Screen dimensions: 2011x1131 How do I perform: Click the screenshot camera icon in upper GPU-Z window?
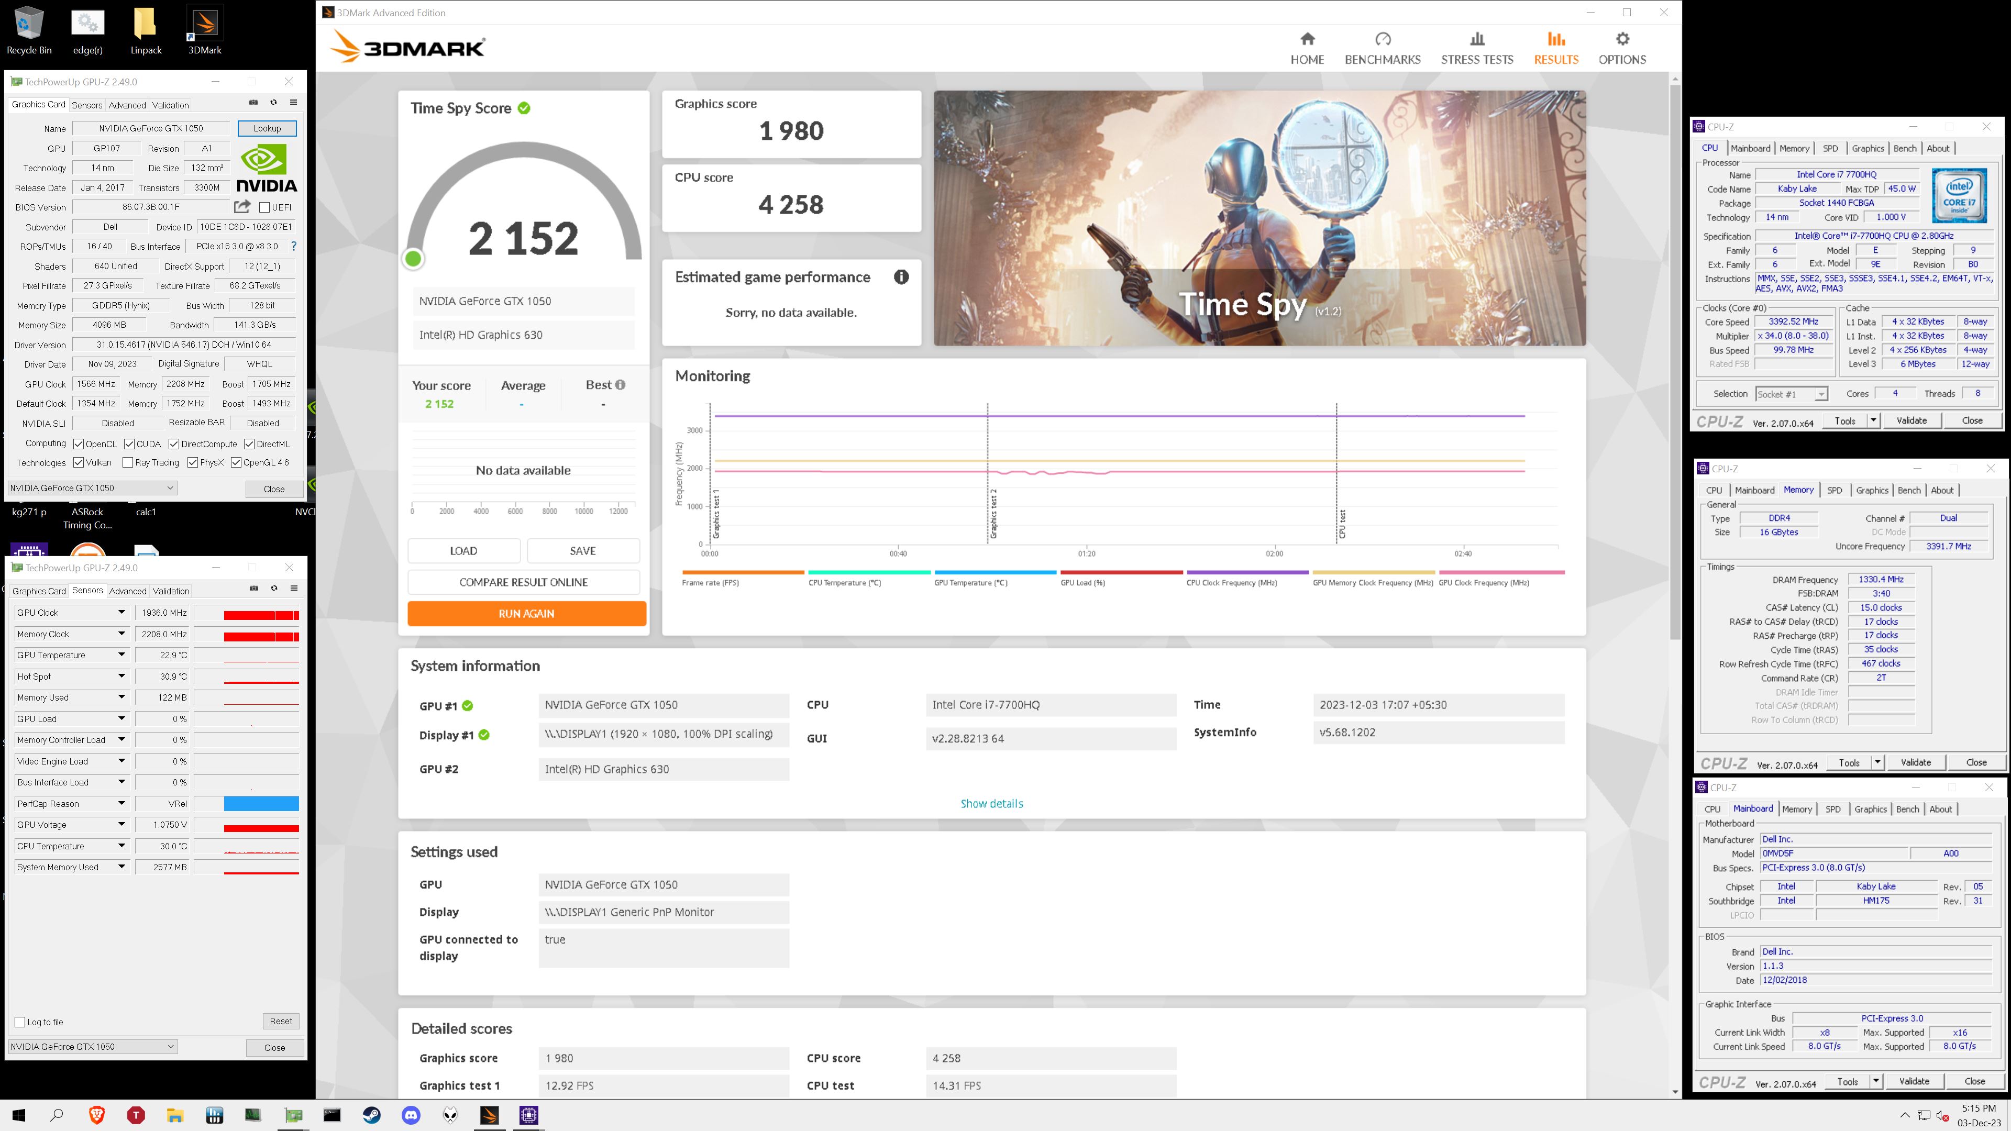253,102
